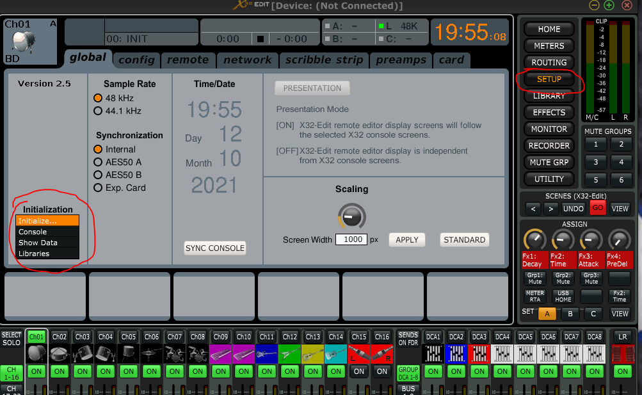Screen dimensions: 642x395
Task: Click the SYNC CONSOLE button
Action: pos(215,248)
